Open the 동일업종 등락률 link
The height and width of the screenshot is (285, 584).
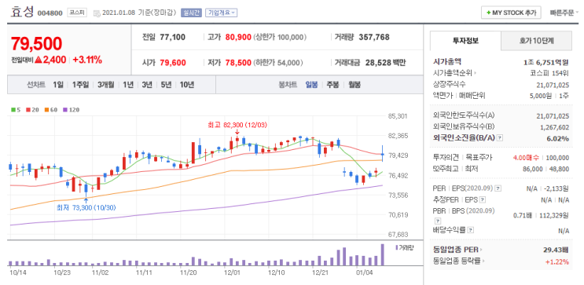pos(459,261)
